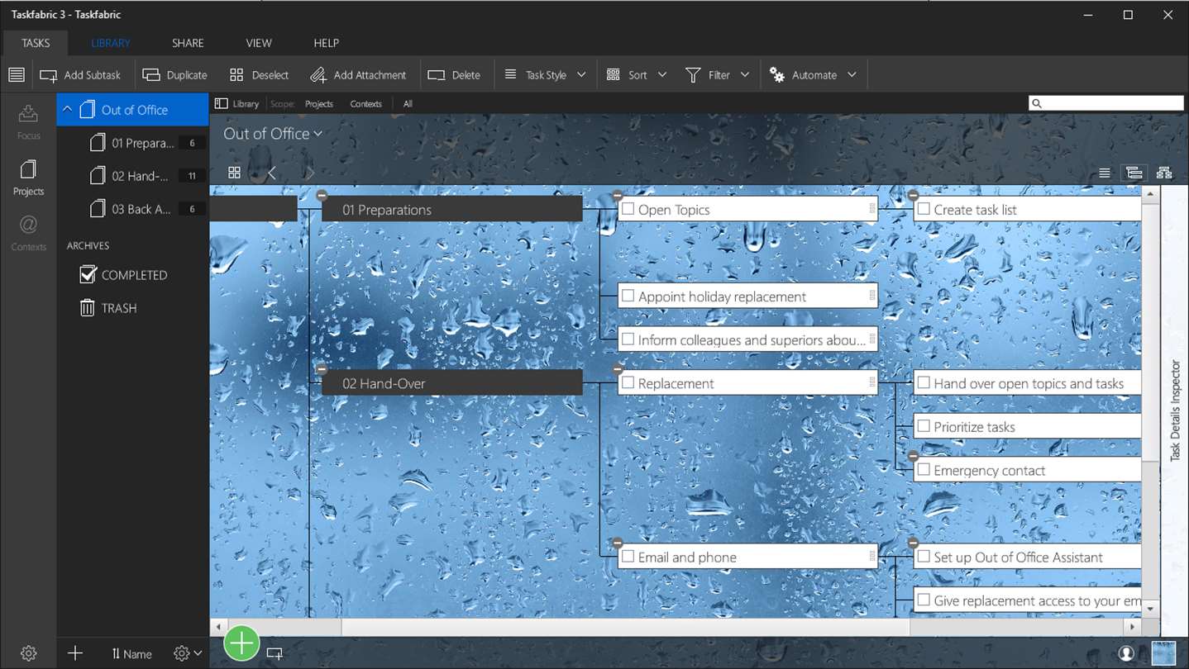Open the Filter dropdown

(x=717, y=74)
